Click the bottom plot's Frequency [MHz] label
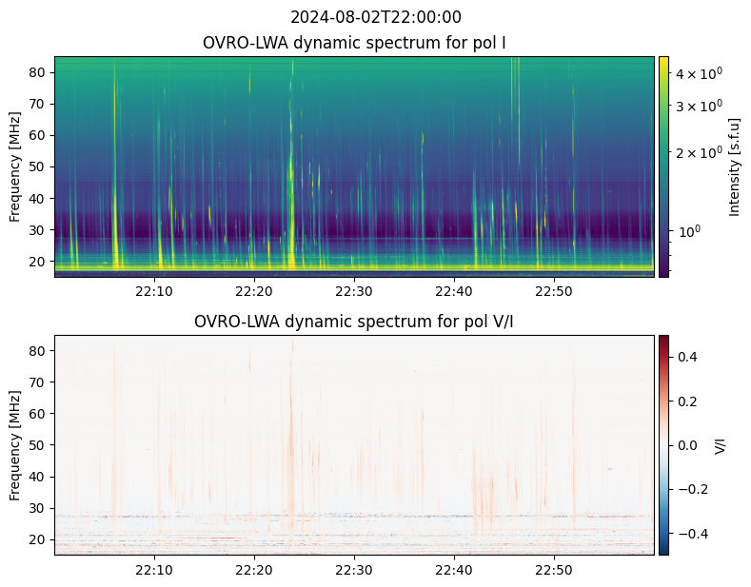This screenshot has width=751, height=587. point(16,444)
